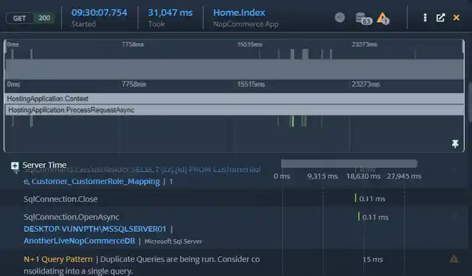Click the overview timeline minimap grey band
The height and width of the screenshot is (276, 472).
click(234, 69)
